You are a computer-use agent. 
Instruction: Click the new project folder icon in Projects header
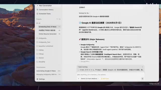point(60,19)
